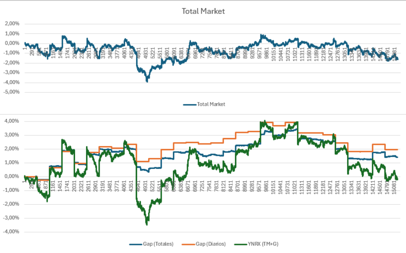Click the -5,00% axis label in upper chart

[11, 92]
